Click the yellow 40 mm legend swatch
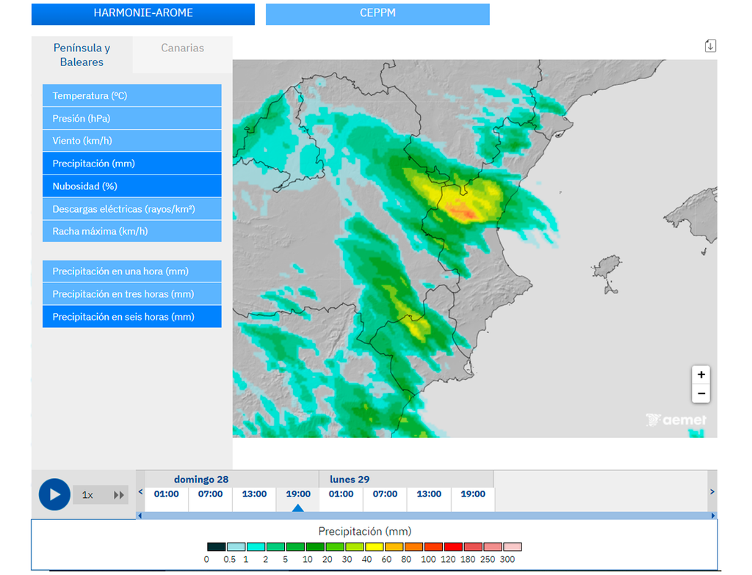The image size is (752, 575). pos(375,547)
